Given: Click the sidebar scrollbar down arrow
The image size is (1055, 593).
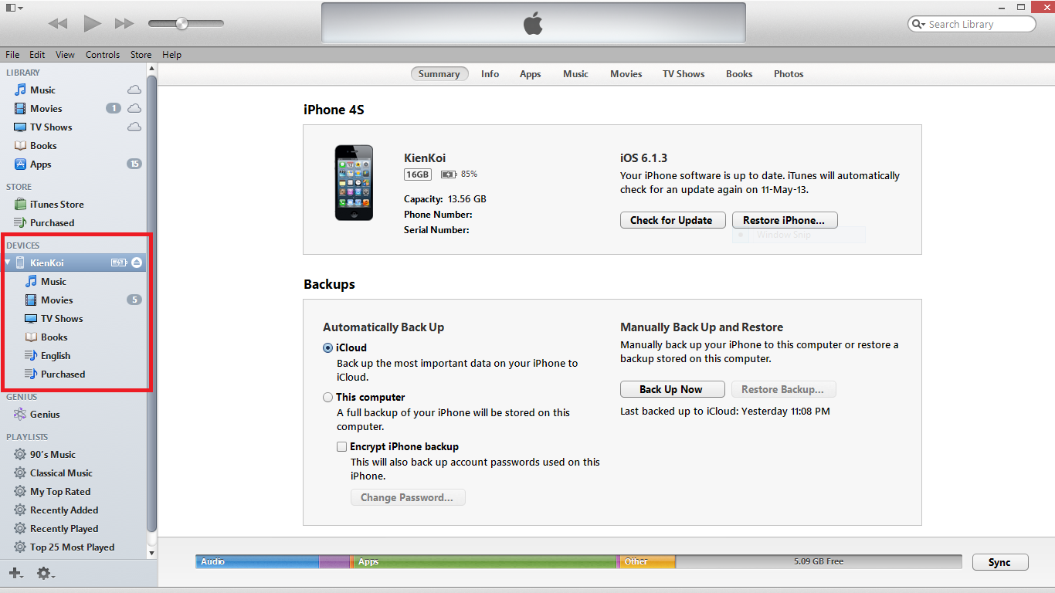Looking at the screenshot, I should tap(151, 553).
